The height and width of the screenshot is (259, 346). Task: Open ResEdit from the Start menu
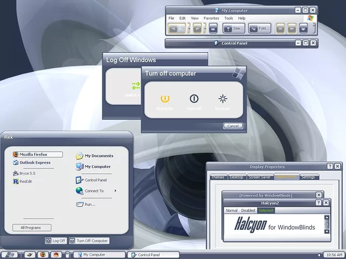point(24,182)
